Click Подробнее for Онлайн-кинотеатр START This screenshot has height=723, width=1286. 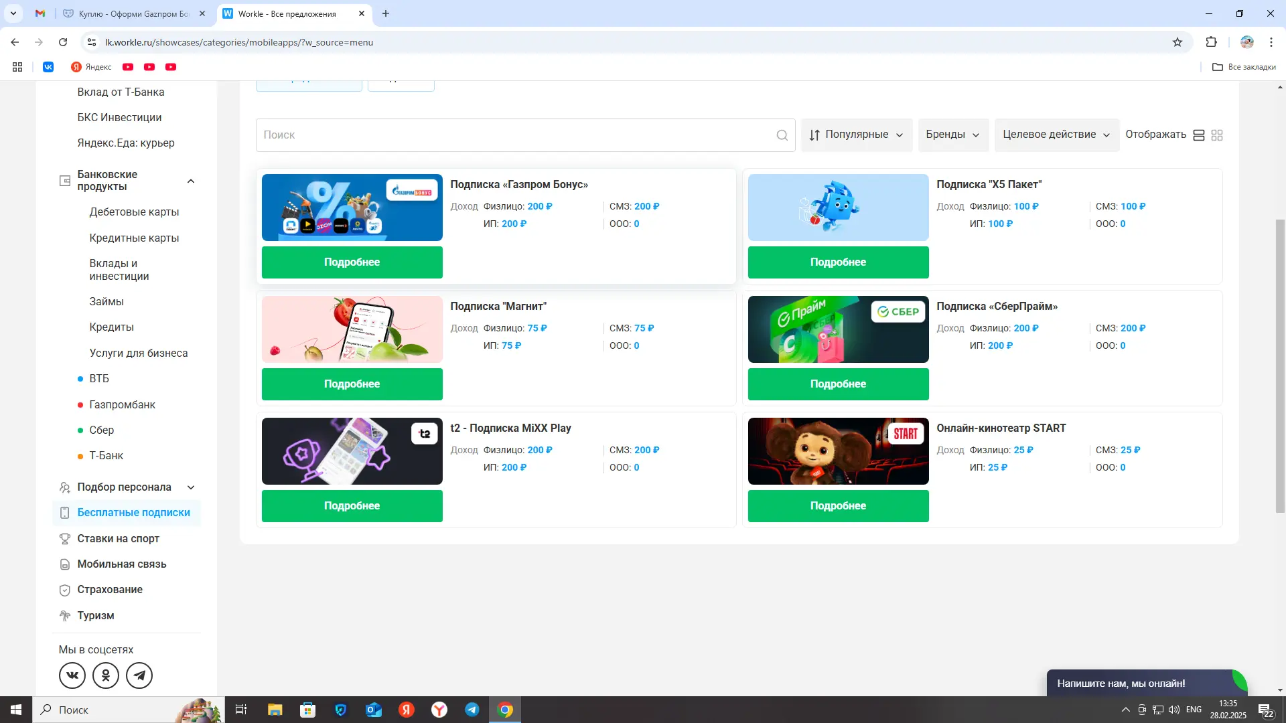[x=839, y=506]
